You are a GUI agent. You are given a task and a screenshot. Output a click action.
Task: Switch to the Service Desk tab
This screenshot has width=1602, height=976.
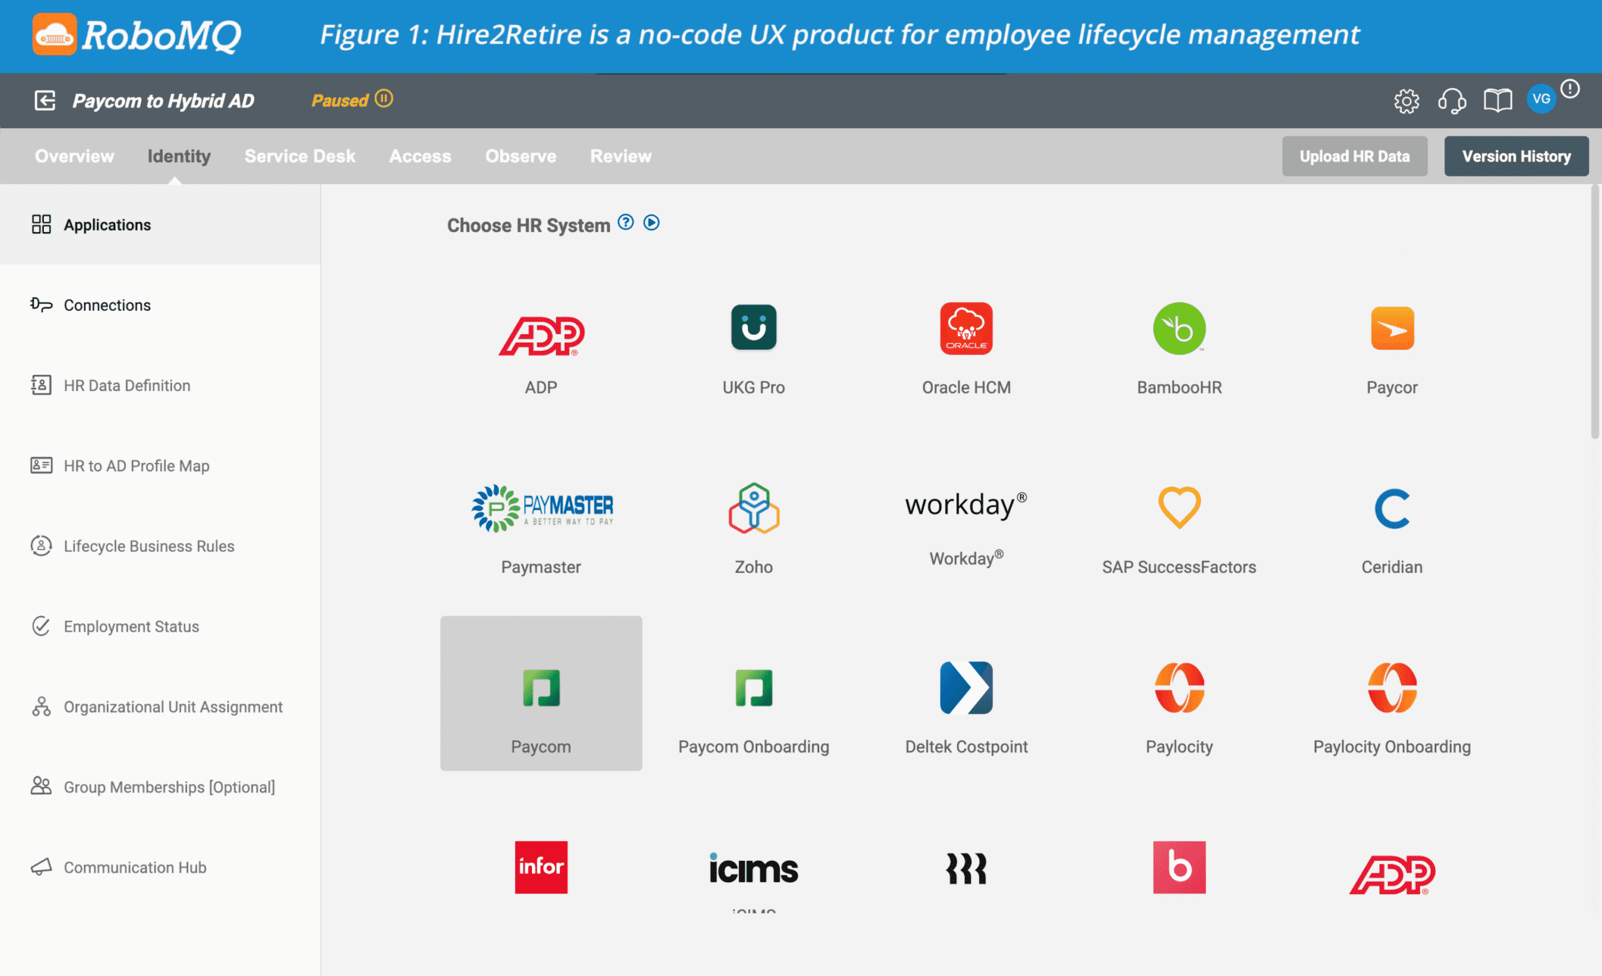coord(300,156)
